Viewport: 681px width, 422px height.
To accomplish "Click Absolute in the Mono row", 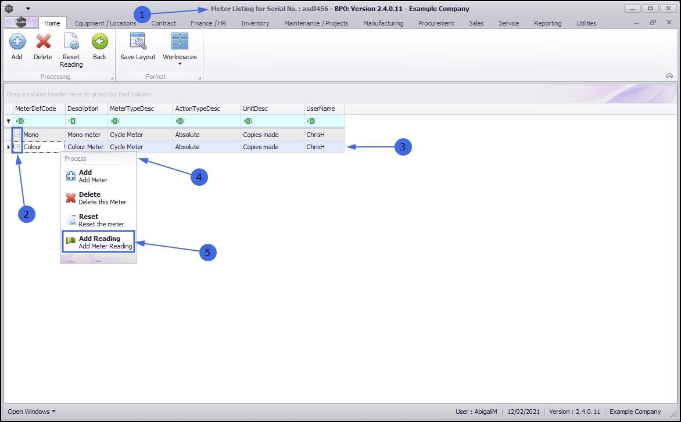I will coord(207,135).
